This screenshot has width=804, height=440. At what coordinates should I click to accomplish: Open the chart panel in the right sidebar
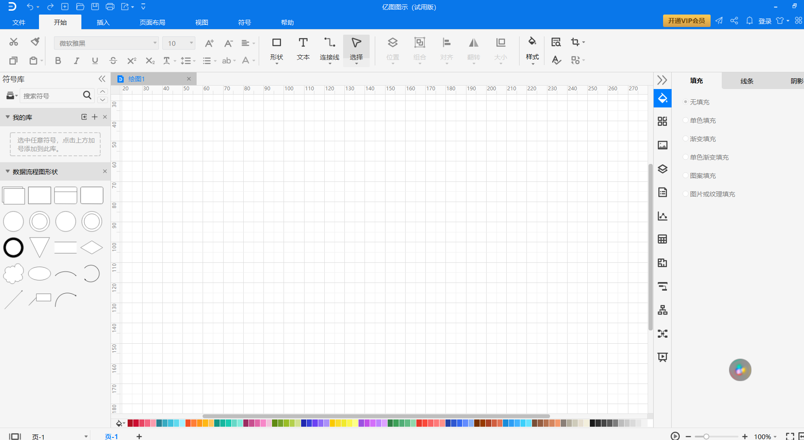click(662, 216)
